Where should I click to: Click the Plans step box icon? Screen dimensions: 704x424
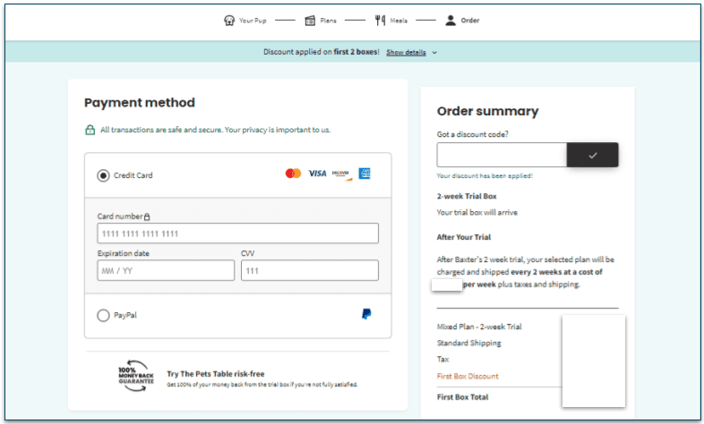[310, 21]
